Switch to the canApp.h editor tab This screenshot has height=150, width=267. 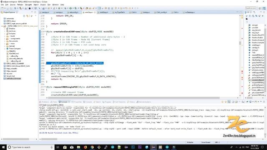coord(45,12)
